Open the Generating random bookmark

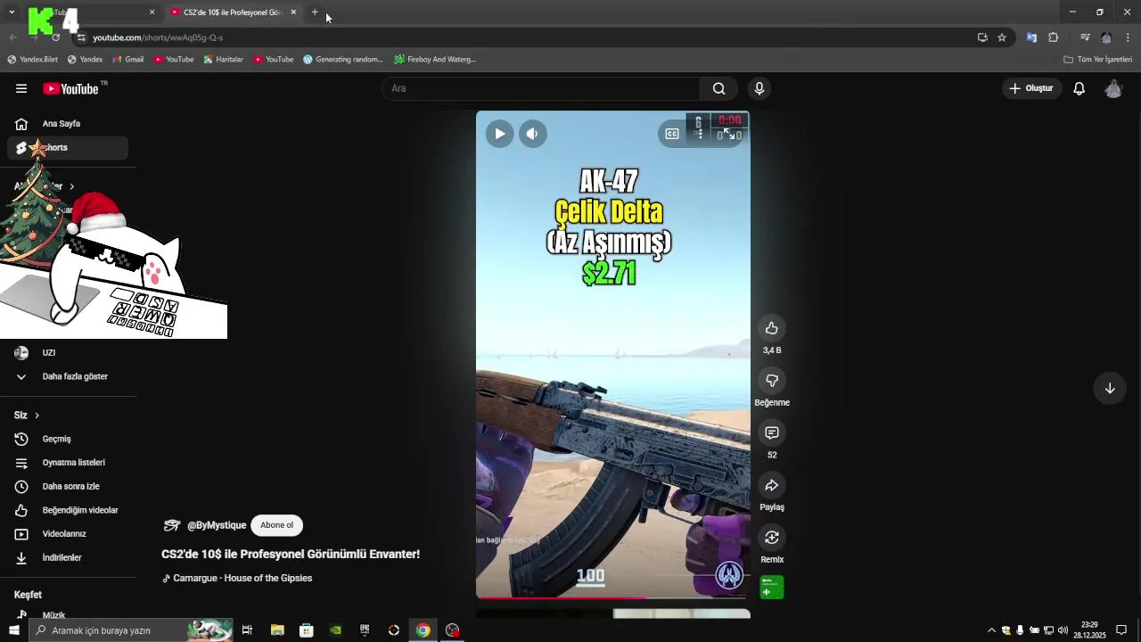[343, 60]
